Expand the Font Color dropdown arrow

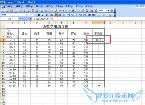tap(113, 15)
